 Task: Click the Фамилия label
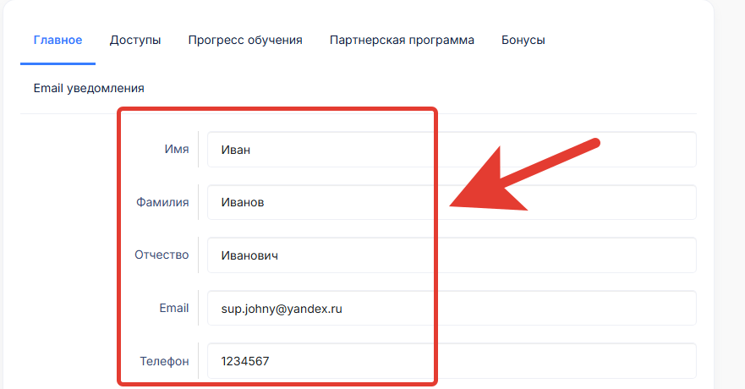point(162,202)
